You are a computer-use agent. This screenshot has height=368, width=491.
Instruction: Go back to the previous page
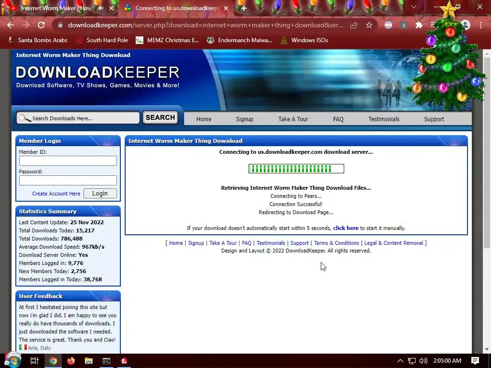coord(11,25)
